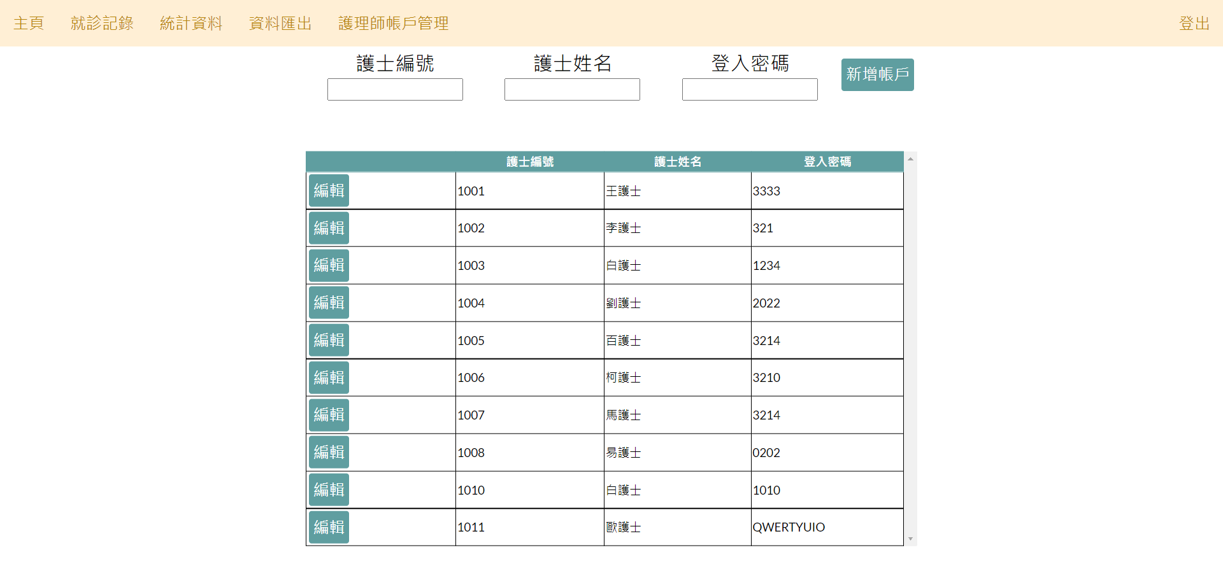Focus the 護士編號 input field
The width and height of the screenshot is (1223, 564).
tap(395, 90)
